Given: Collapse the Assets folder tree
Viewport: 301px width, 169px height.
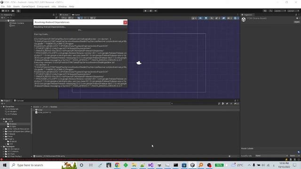Looking at the screenshot, I should pos(1,119).
